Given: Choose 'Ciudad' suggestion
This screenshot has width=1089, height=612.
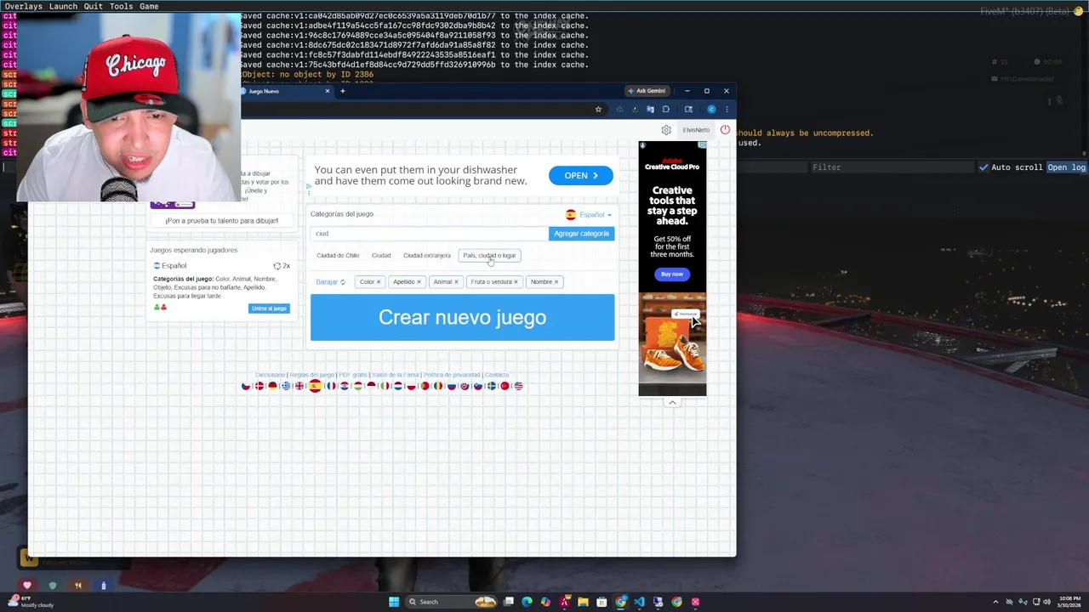Looking at the screenshot, I should click(x=381, y=255).
